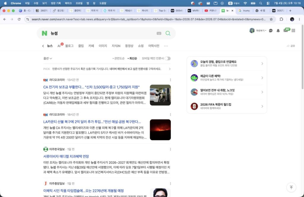Switch to the 어학사전 tab
304x197 pixels.
pyautogui.click(x=154, y=46)
